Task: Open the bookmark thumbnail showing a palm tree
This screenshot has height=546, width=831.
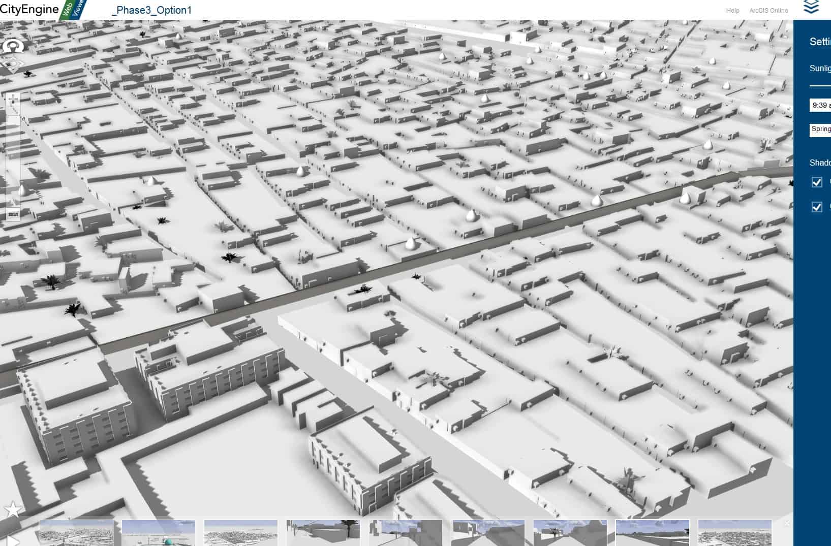Action: point(323,533)
